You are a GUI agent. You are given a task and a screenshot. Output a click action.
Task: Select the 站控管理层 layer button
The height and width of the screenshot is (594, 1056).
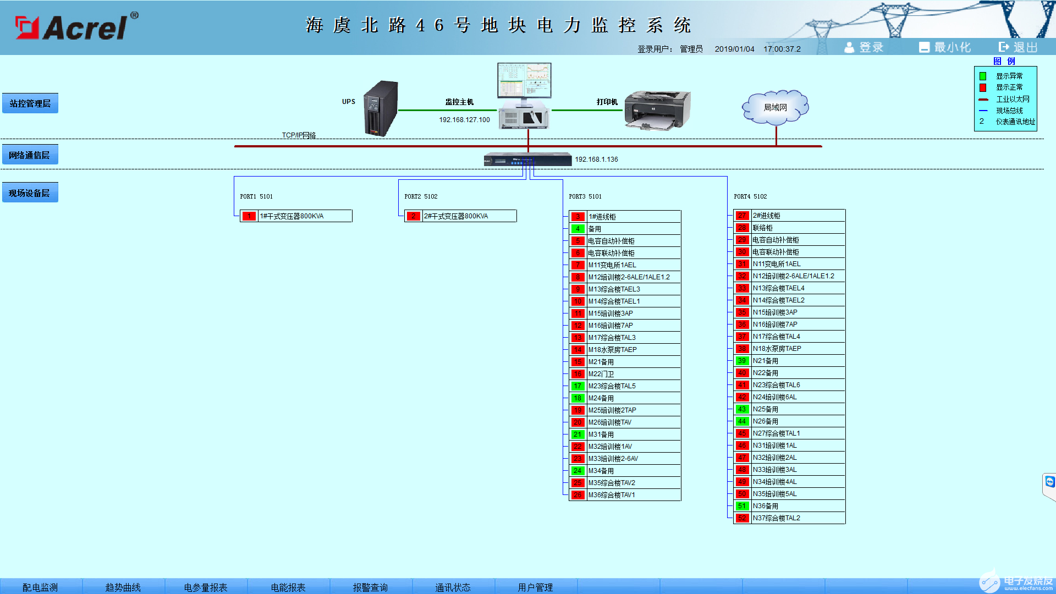coord(30,103)
